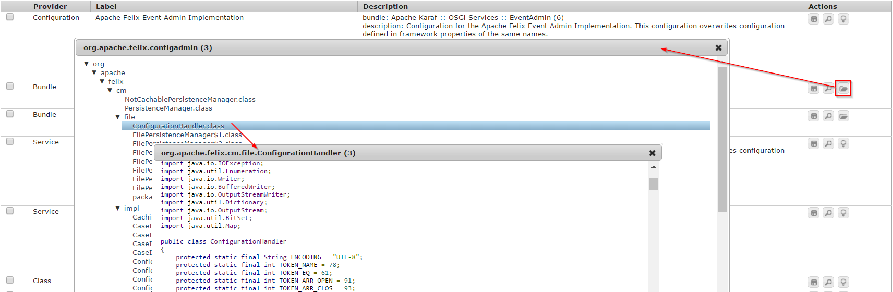Tick checkbox of Service row directly above Class
The height and width of the screenshot is (292, 893).
click(x=10, y=211)
